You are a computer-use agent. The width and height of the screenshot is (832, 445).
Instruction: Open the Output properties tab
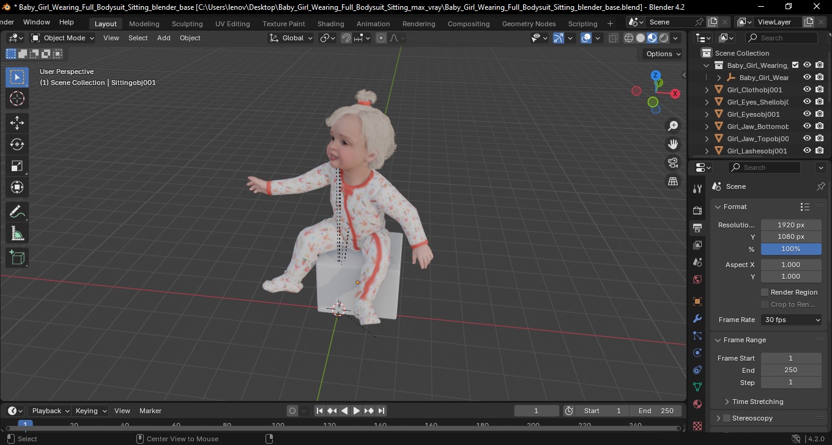point(697,228)
